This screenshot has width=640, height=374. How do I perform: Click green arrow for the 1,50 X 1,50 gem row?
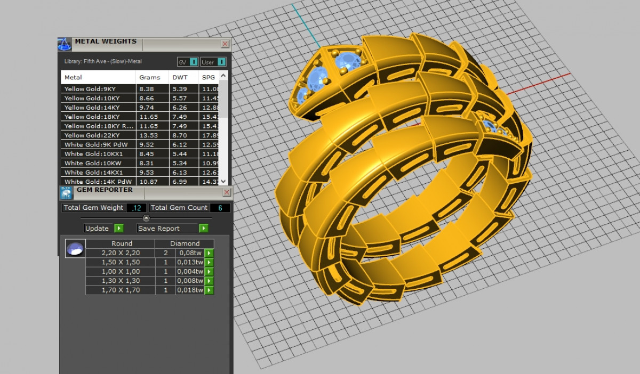209,262
